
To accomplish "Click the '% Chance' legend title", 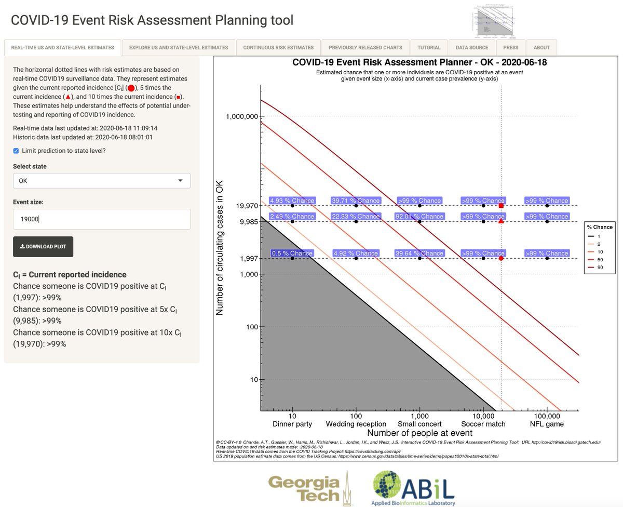I will coord(600,227).
